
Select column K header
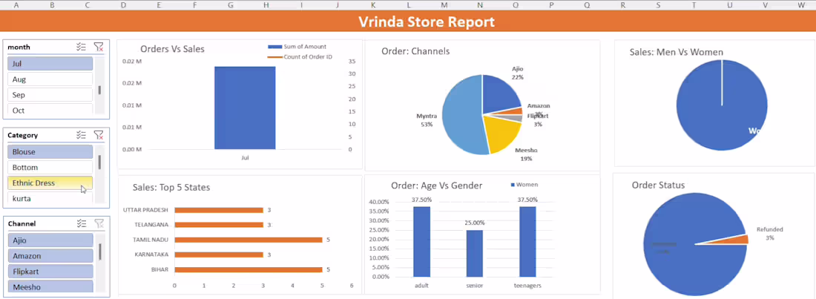click(372, 4)
